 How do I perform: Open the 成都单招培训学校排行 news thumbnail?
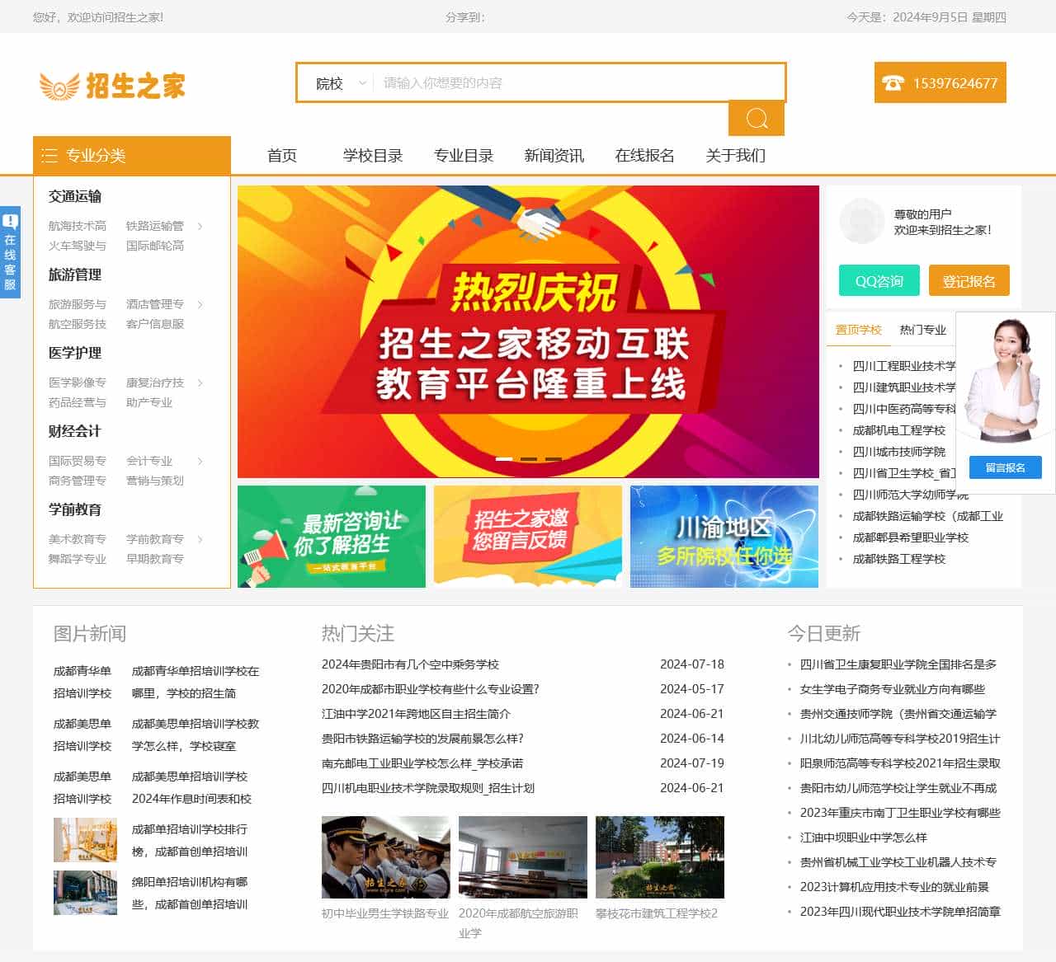[85, 840]
